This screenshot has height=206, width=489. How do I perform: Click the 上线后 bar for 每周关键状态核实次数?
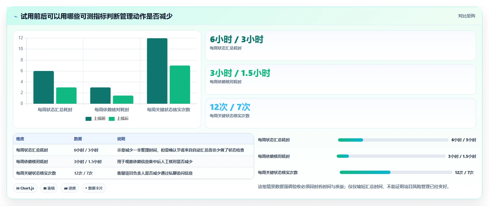180,85
